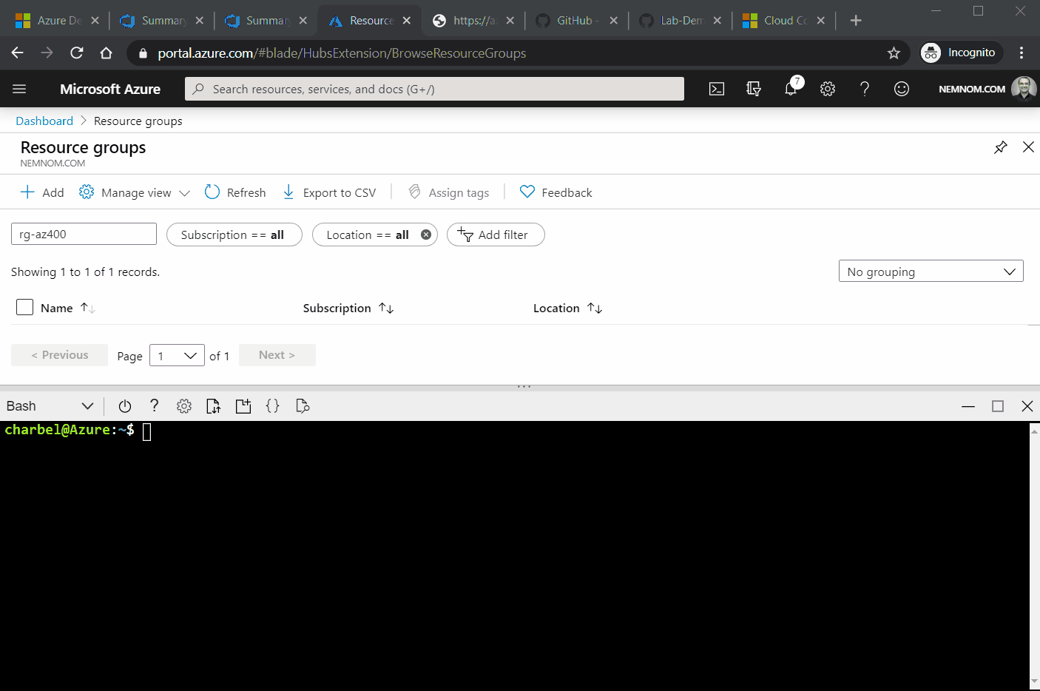
Task: Sort the table by Name column
Action: pos(68,308)
